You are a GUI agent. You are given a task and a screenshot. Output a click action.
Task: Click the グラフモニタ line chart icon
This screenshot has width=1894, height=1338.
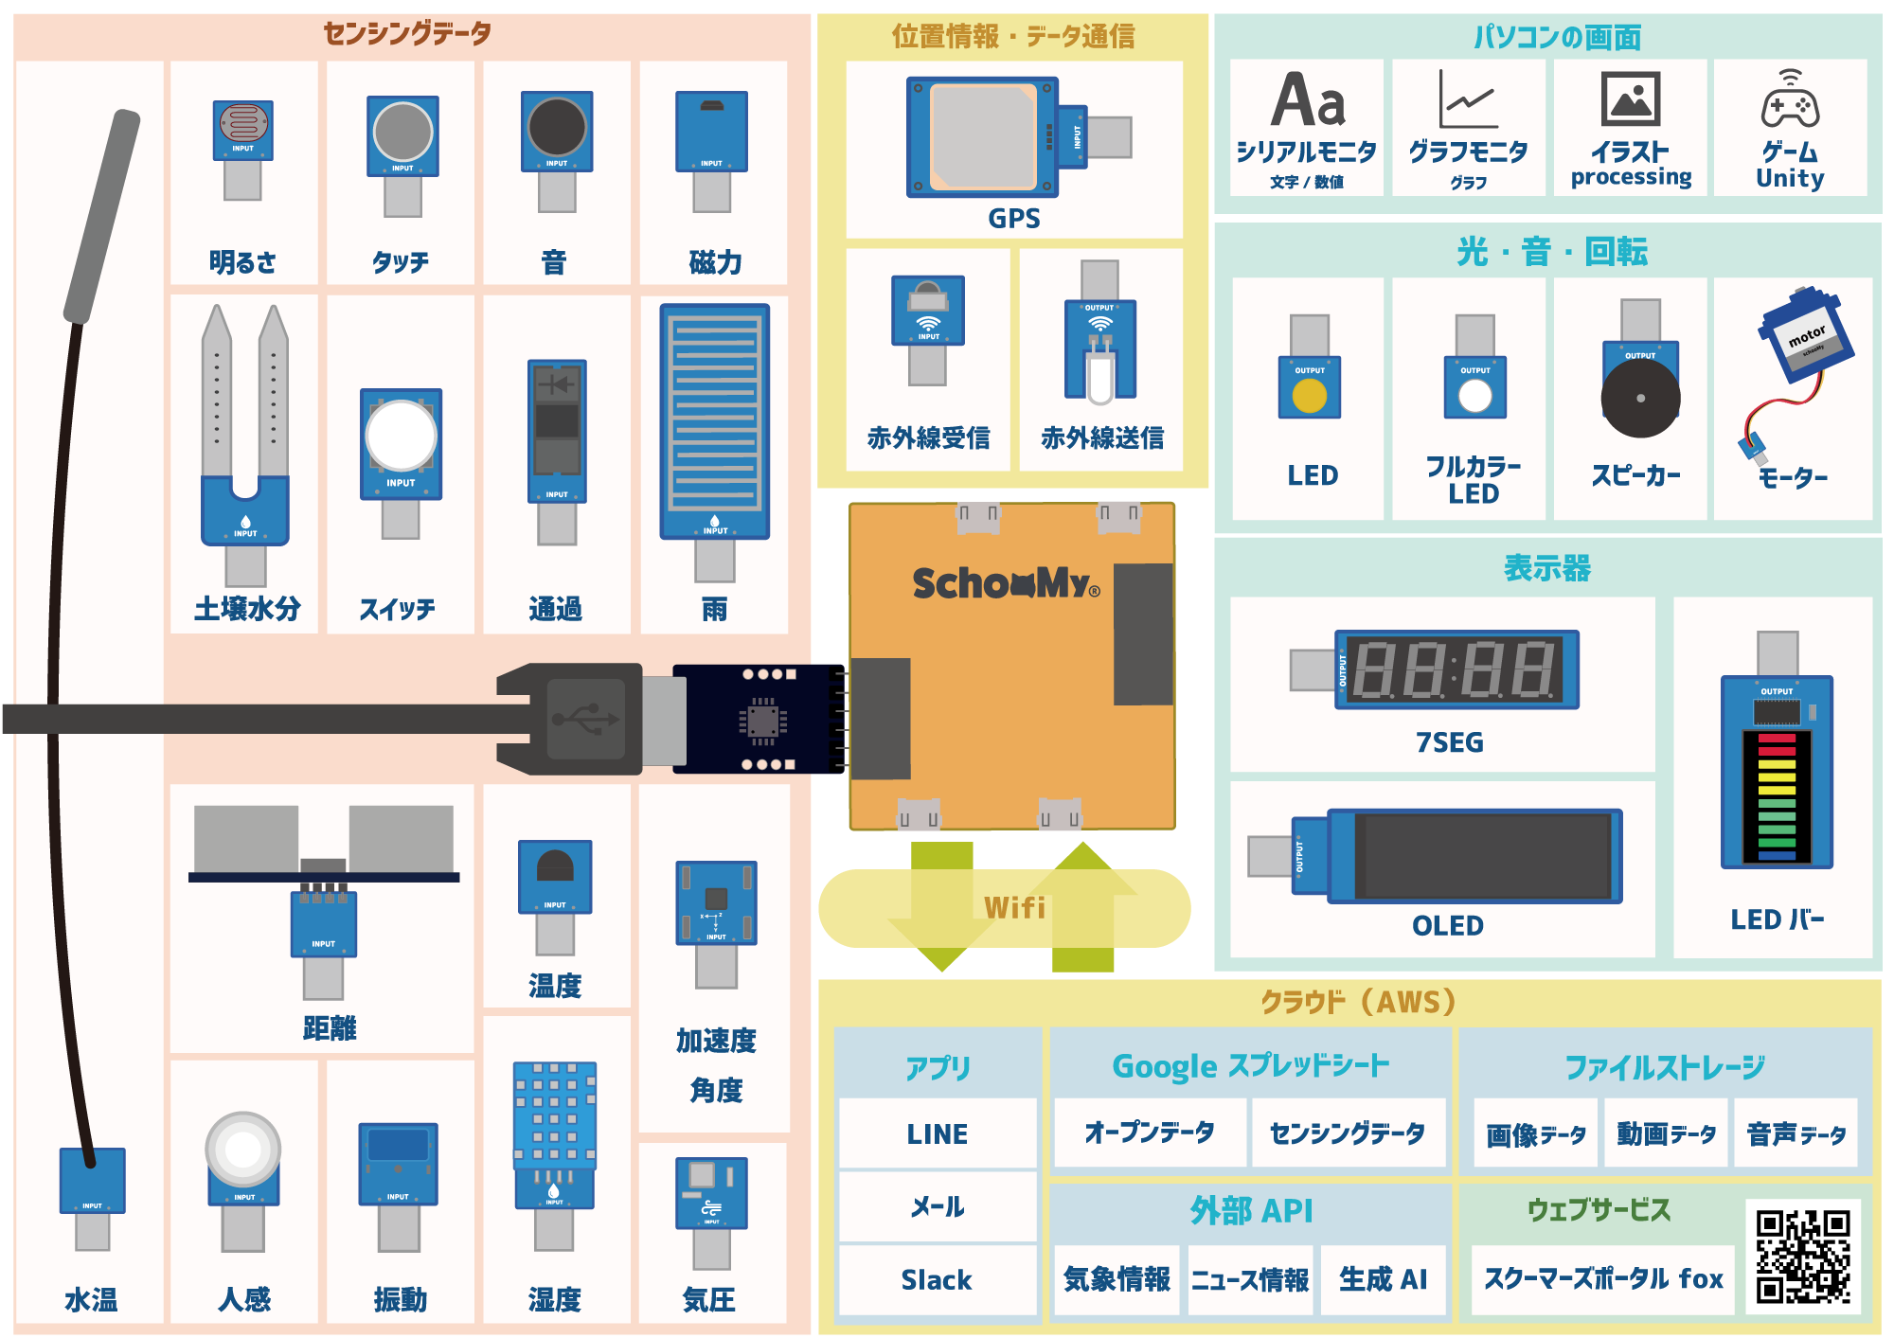coord(1468,99)
